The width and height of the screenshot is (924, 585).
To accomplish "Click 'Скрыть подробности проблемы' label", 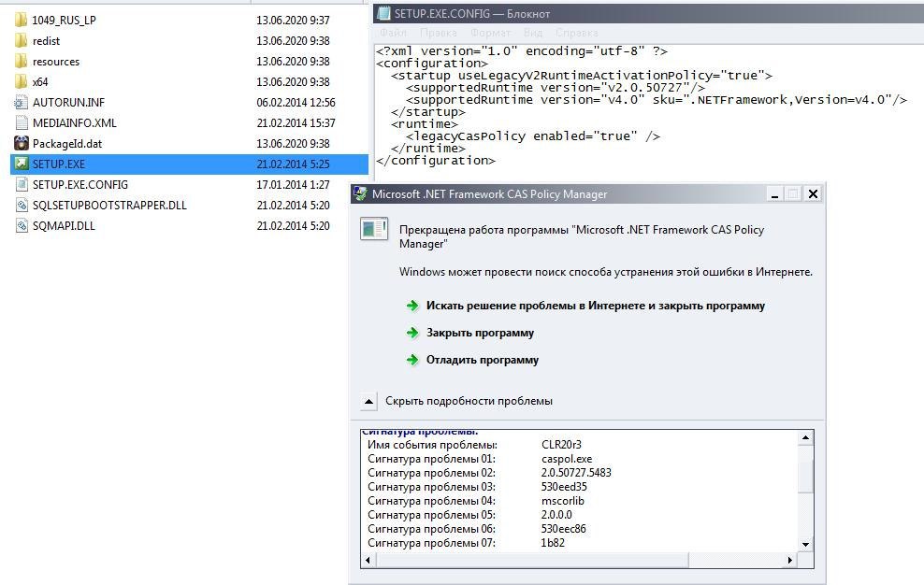I will [x=469, y=401].
